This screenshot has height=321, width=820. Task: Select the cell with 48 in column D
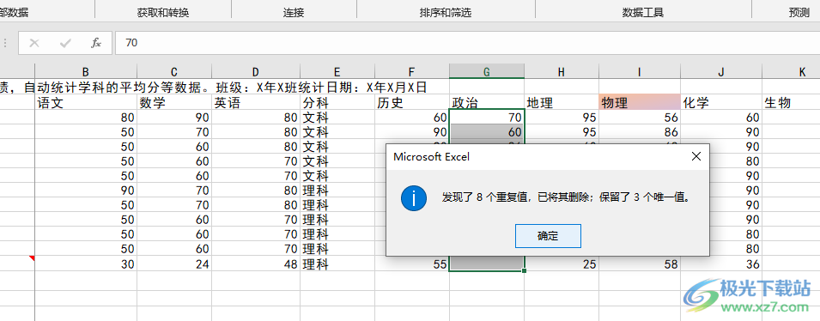click(256, 264)
